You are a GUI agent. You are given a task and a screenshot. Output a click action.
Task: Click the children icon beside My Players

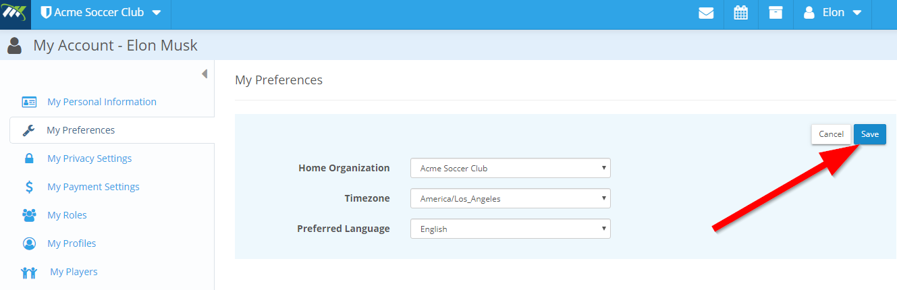[x=29, y=272]
